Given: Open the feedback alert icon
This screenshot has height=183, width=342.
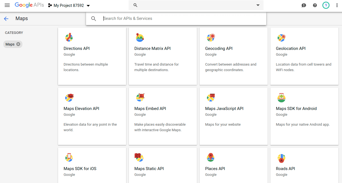Looking at the screenshot, I should click(x=304, y=5).
